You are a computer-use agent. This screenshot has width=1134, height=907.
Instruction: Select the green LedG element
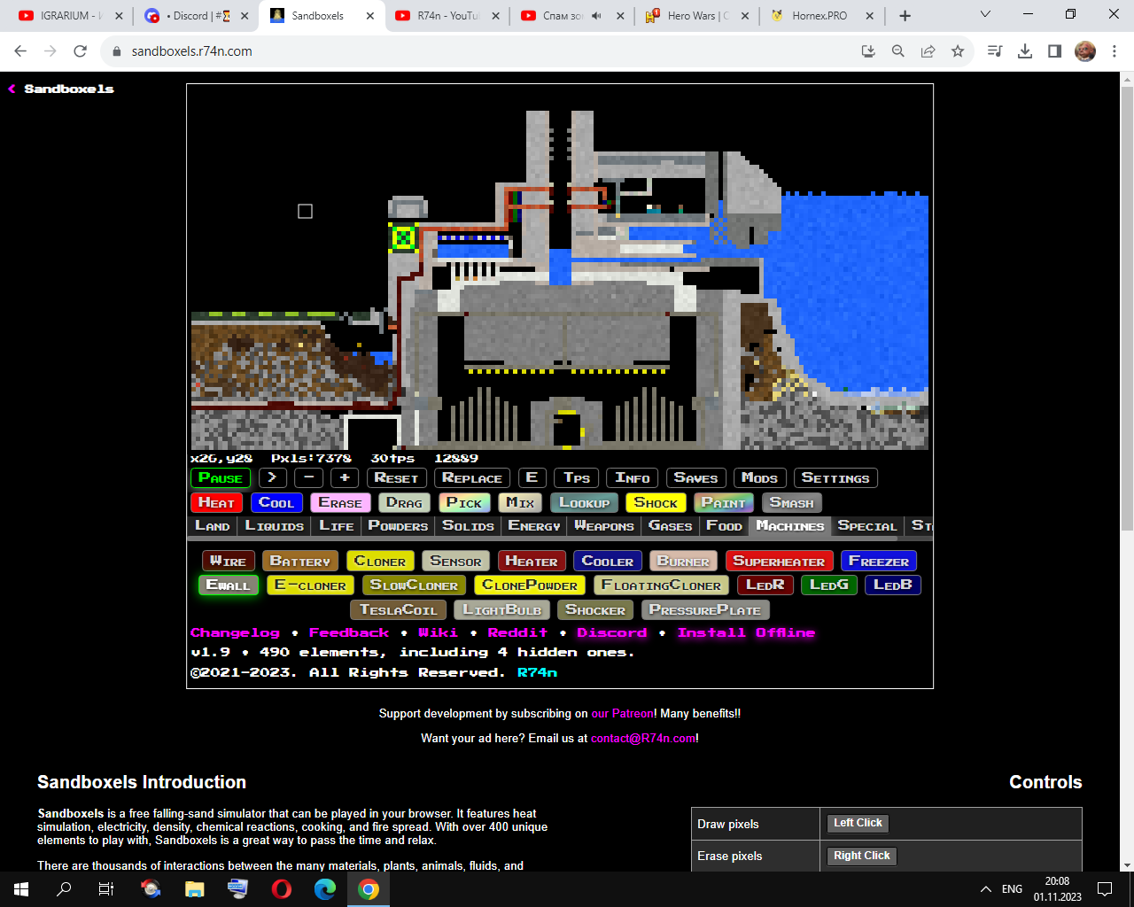pyautogui.click(x=829, y=585)
